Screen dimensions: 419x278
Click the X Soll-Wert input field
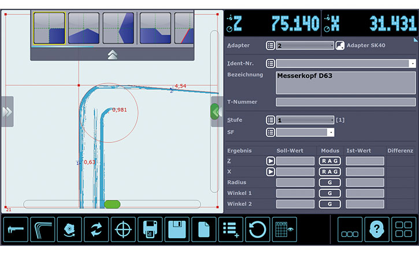click(x=295, y=171)
